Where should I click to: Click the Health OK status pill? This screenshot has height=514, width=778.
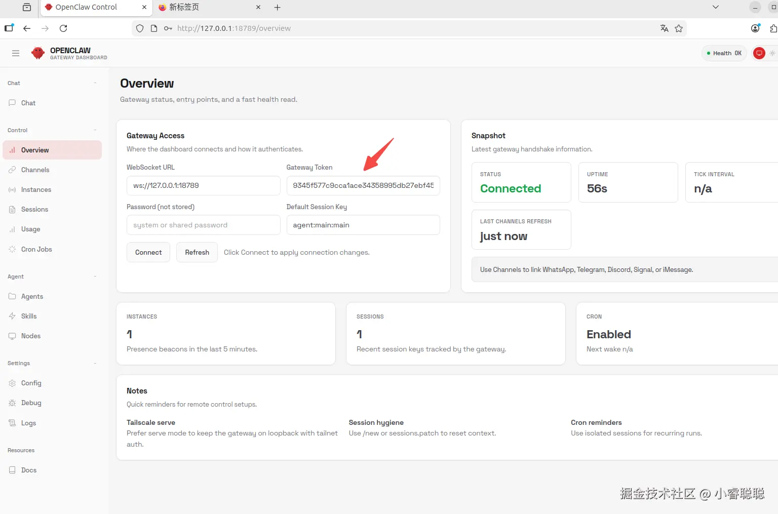(724, 53)
